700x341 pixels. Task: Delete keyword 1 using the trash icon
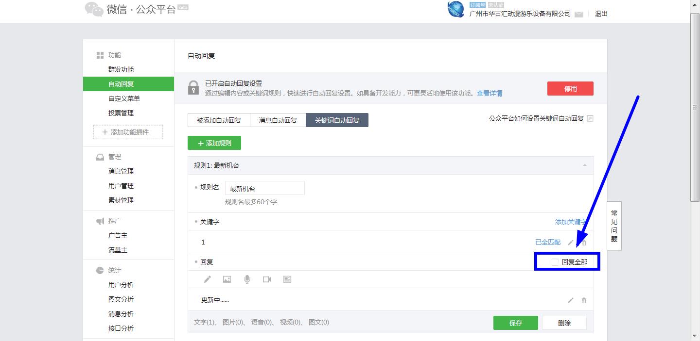pos(583,242)
